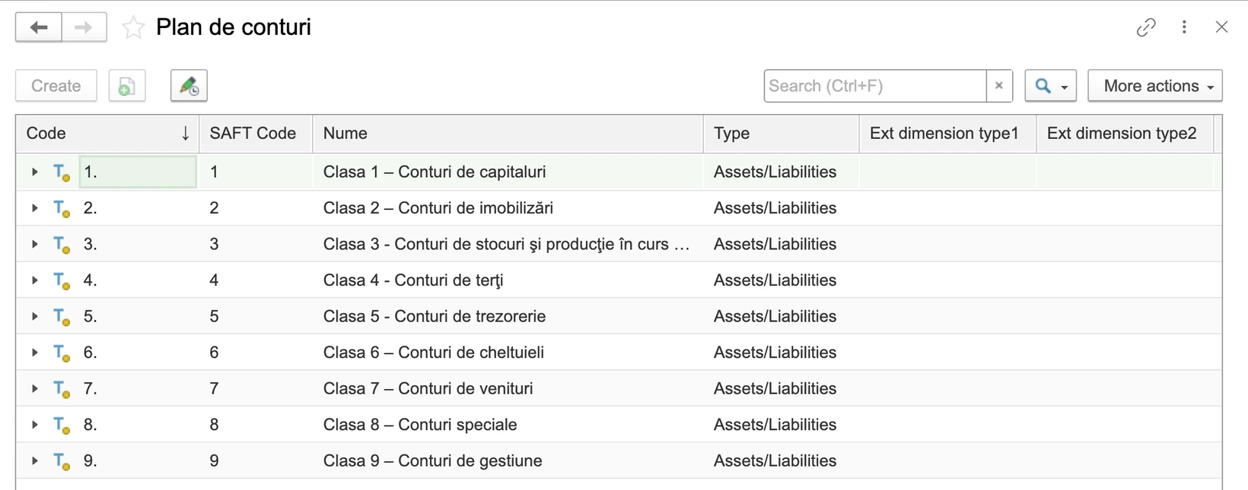This screenshot has height=490, width=1248.
Task: Open the magnifier search dropdown
Action: tap(1050, 86)
